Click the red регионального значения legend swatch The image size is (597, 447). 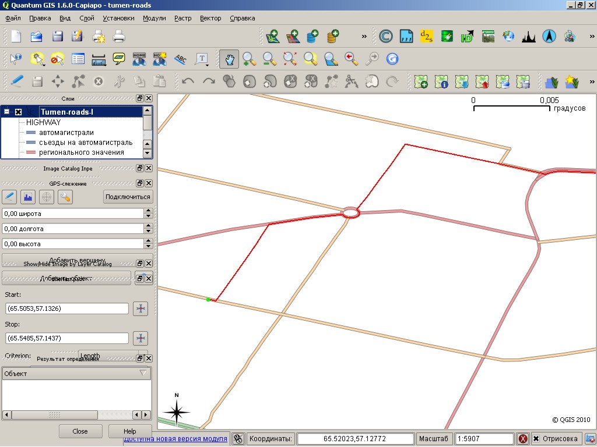point(31,152)
